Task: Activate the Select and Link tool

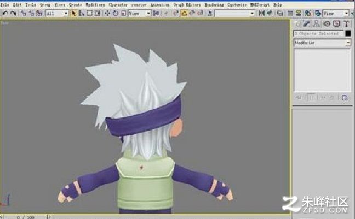Action: point(24,14)
